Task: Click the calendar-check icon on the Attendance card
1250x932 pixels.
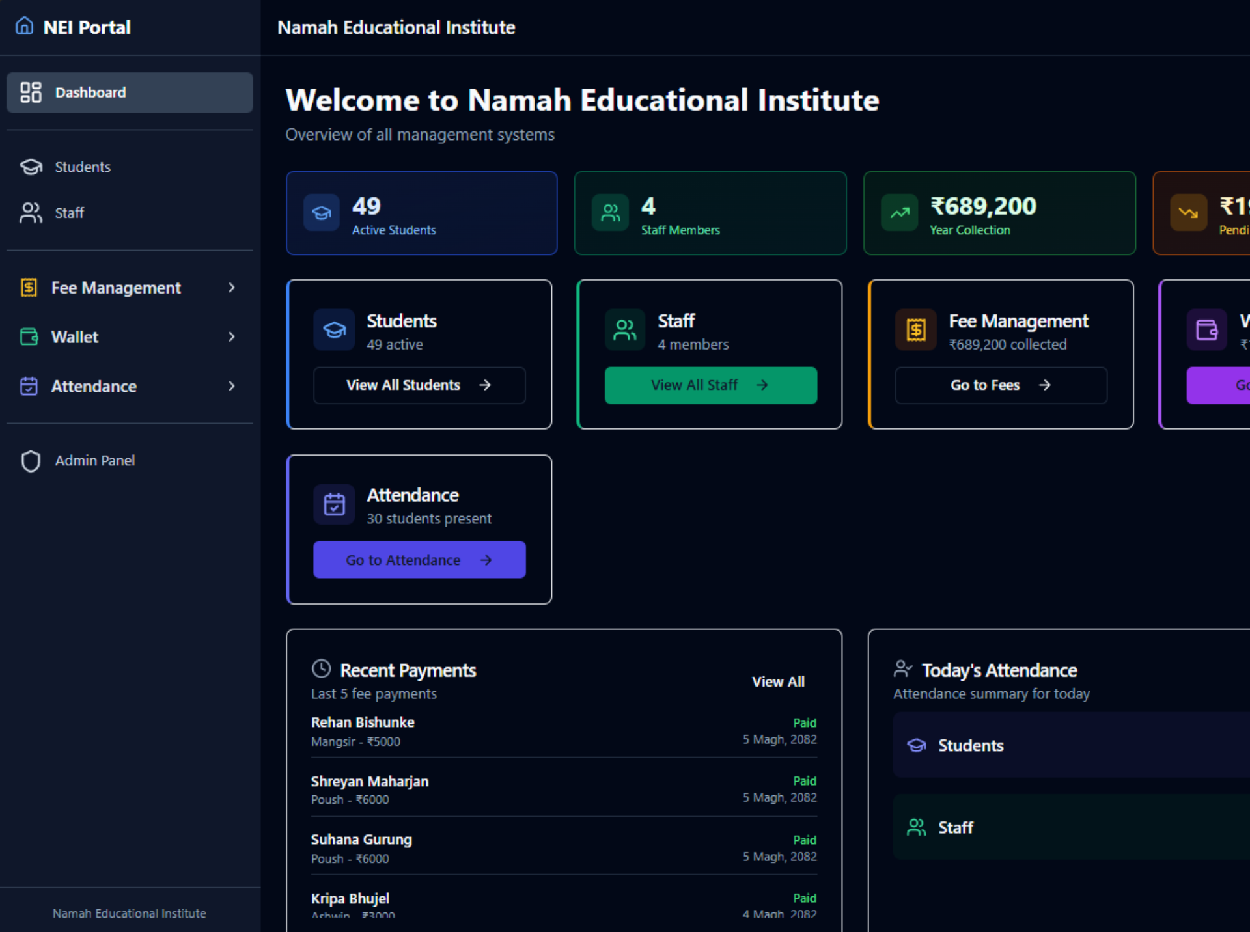Action: (x=334, y=504)
